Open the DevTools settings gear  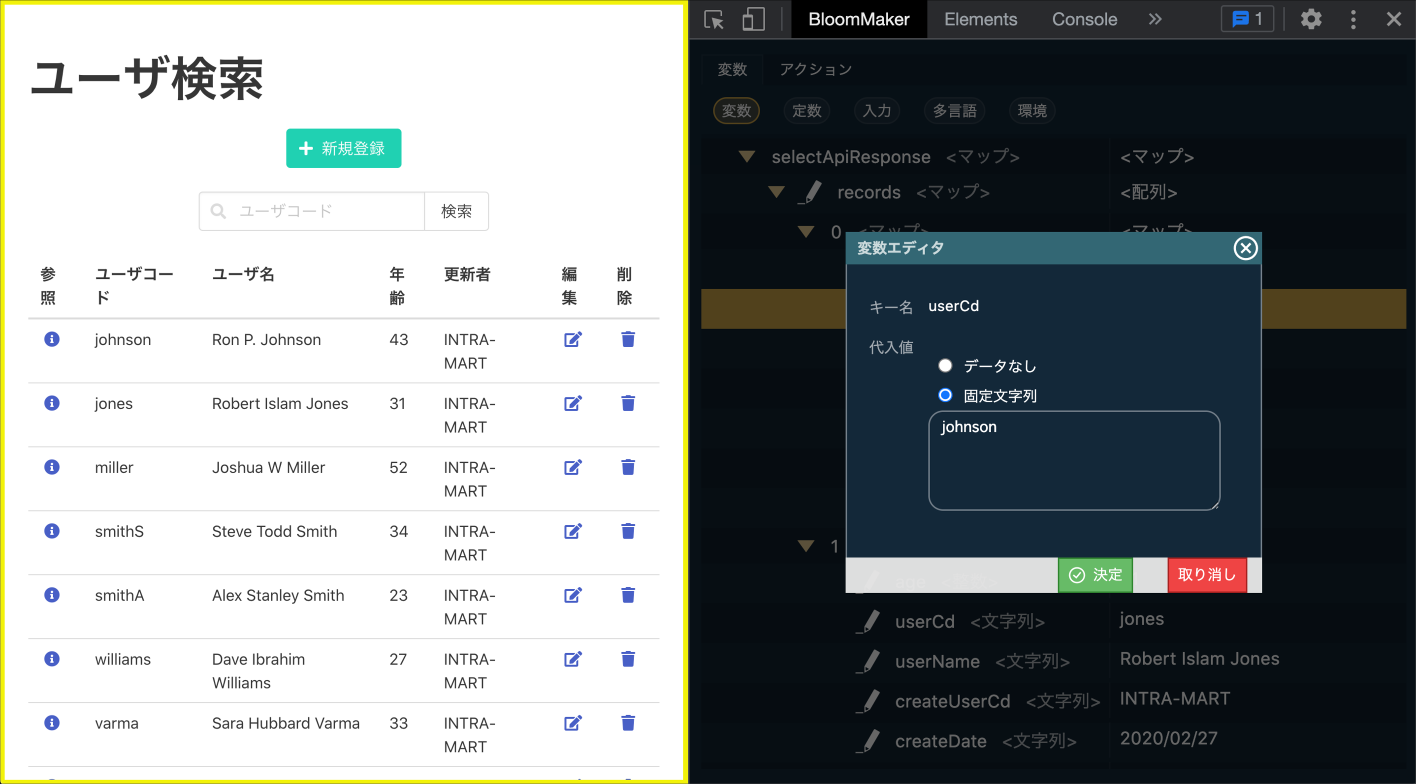1311,20
